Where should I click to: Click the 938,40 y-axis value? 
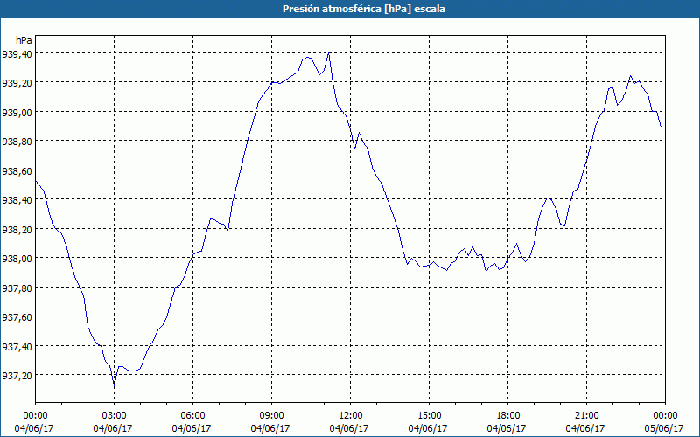[x=17, y=200]
